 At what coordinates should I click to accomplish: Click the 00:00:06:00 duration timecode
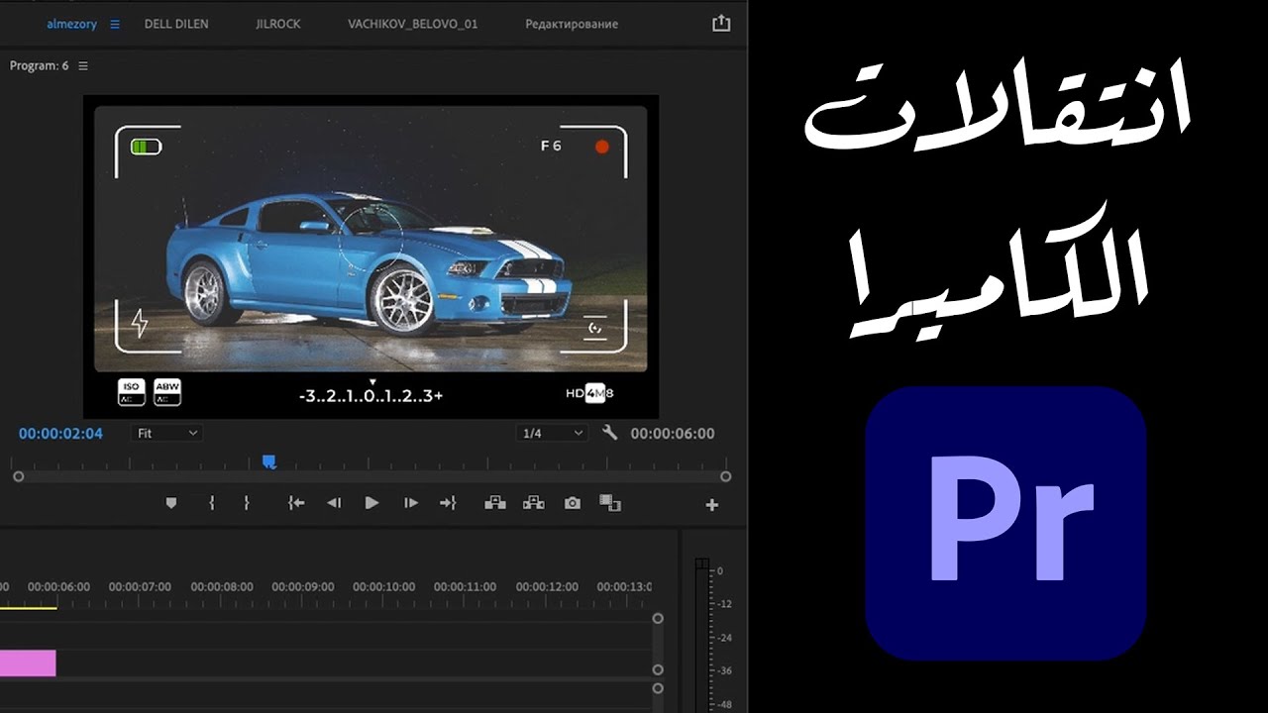673,434
